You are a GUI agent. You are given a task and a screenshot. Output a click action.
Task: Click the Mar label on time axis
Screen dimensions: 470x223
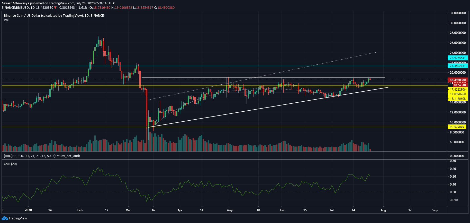coord(128,210)
